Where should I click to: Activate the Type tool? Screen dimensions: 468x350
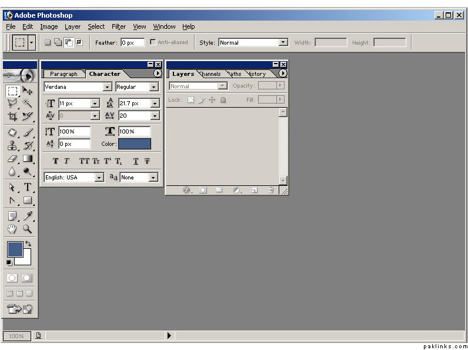tap(27, 187)
